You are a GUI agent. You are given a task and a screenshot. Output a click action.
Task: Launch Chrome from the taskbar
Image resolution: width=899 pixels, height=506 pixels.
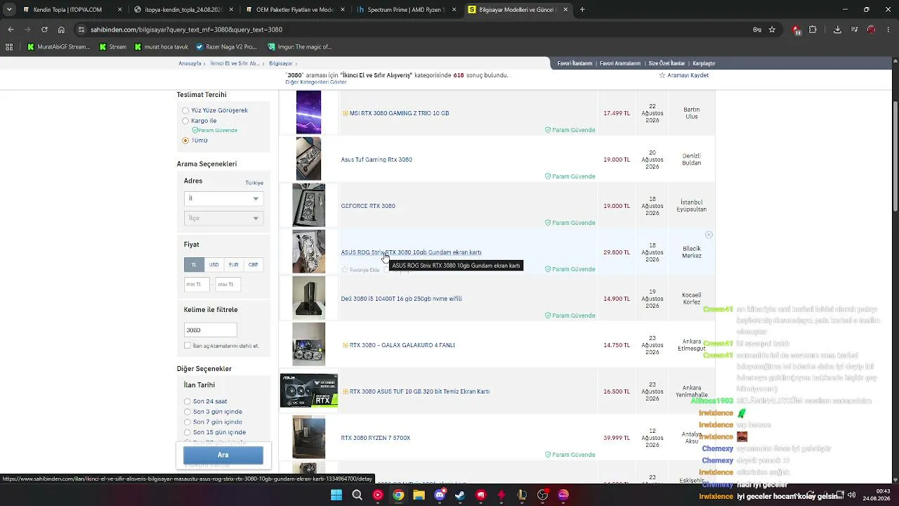(x=398, y=495)
